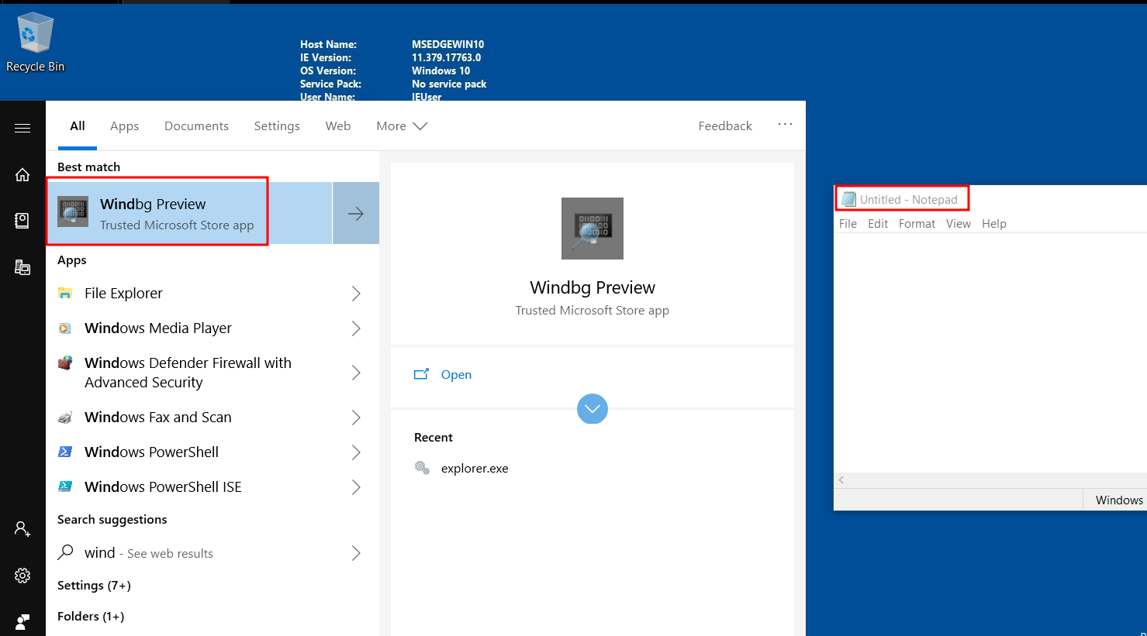
Task: Open the three-dots options menu in search
Action: tap(785, 124)
